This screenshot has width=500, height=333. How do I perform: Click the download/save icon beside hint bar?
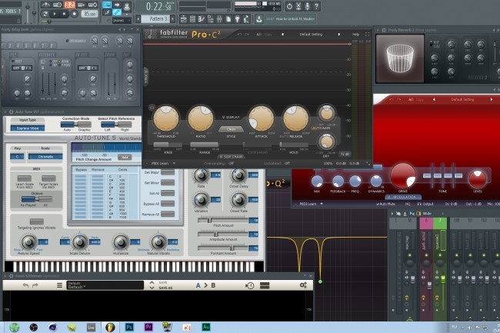coord(259,19)
